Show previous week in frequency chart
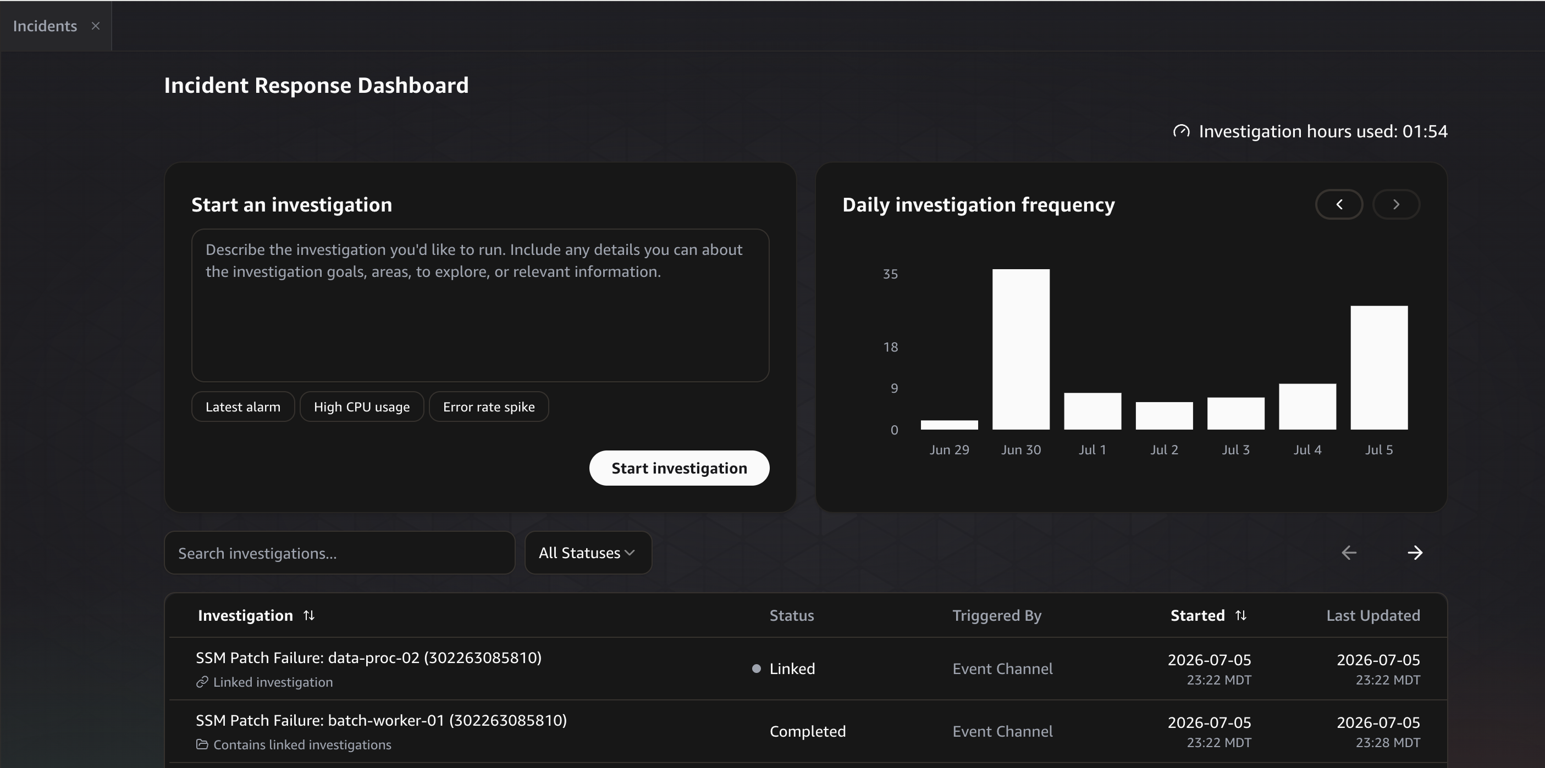The width and height of the screenshot is (1545, 768). [1339, 204]
